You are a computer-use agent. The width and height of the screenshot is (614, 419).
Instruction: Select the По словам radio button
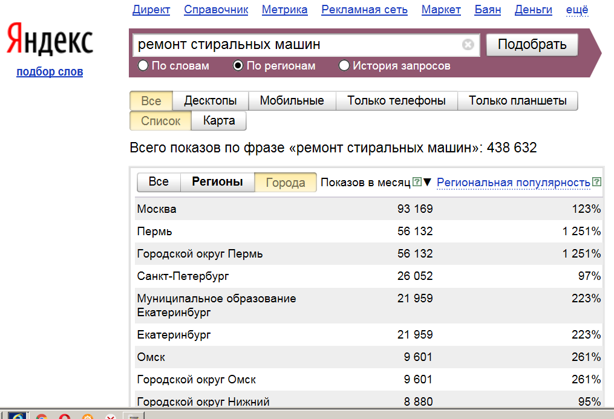[x=143, y=66]
